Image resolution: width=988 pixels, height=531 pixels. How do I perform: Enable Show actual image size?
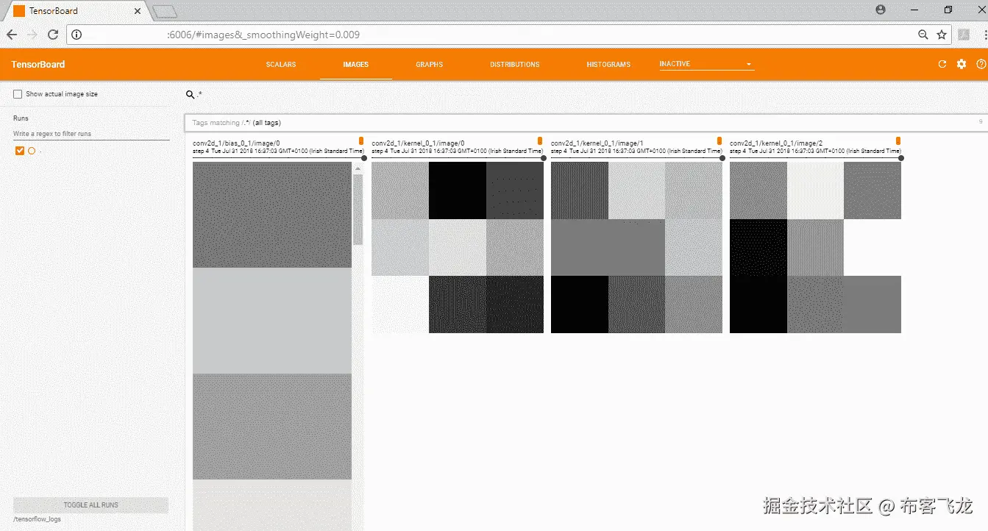[x=18, y=94]
